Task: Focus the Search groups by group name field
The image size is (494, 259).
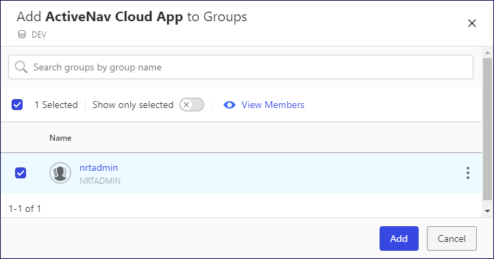Action: 240,67
